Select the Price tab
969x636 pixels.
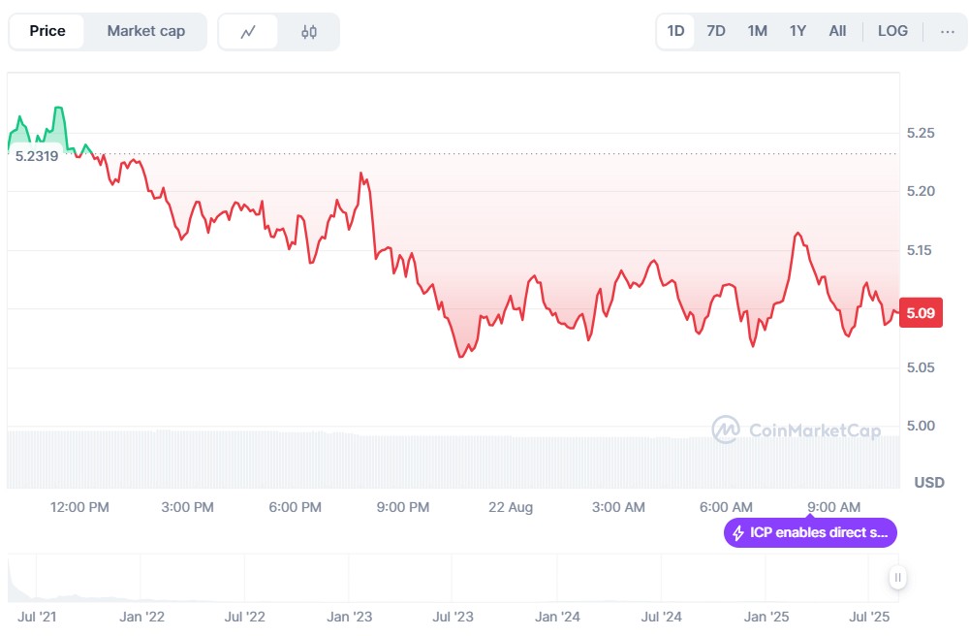[47, 31]
